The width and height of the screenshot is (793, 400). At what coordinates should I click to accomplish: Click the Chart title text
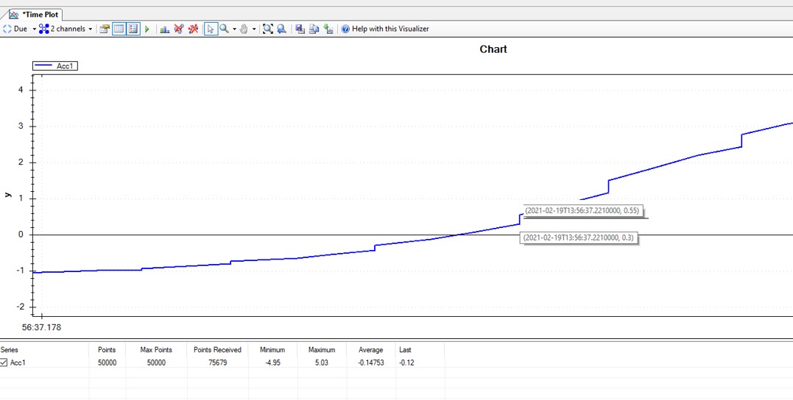click(x=493, y=49)
